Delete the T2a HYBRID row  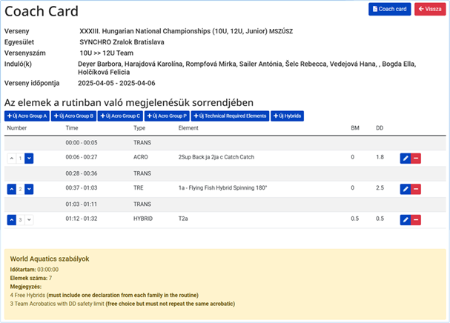tap(416, 220)
